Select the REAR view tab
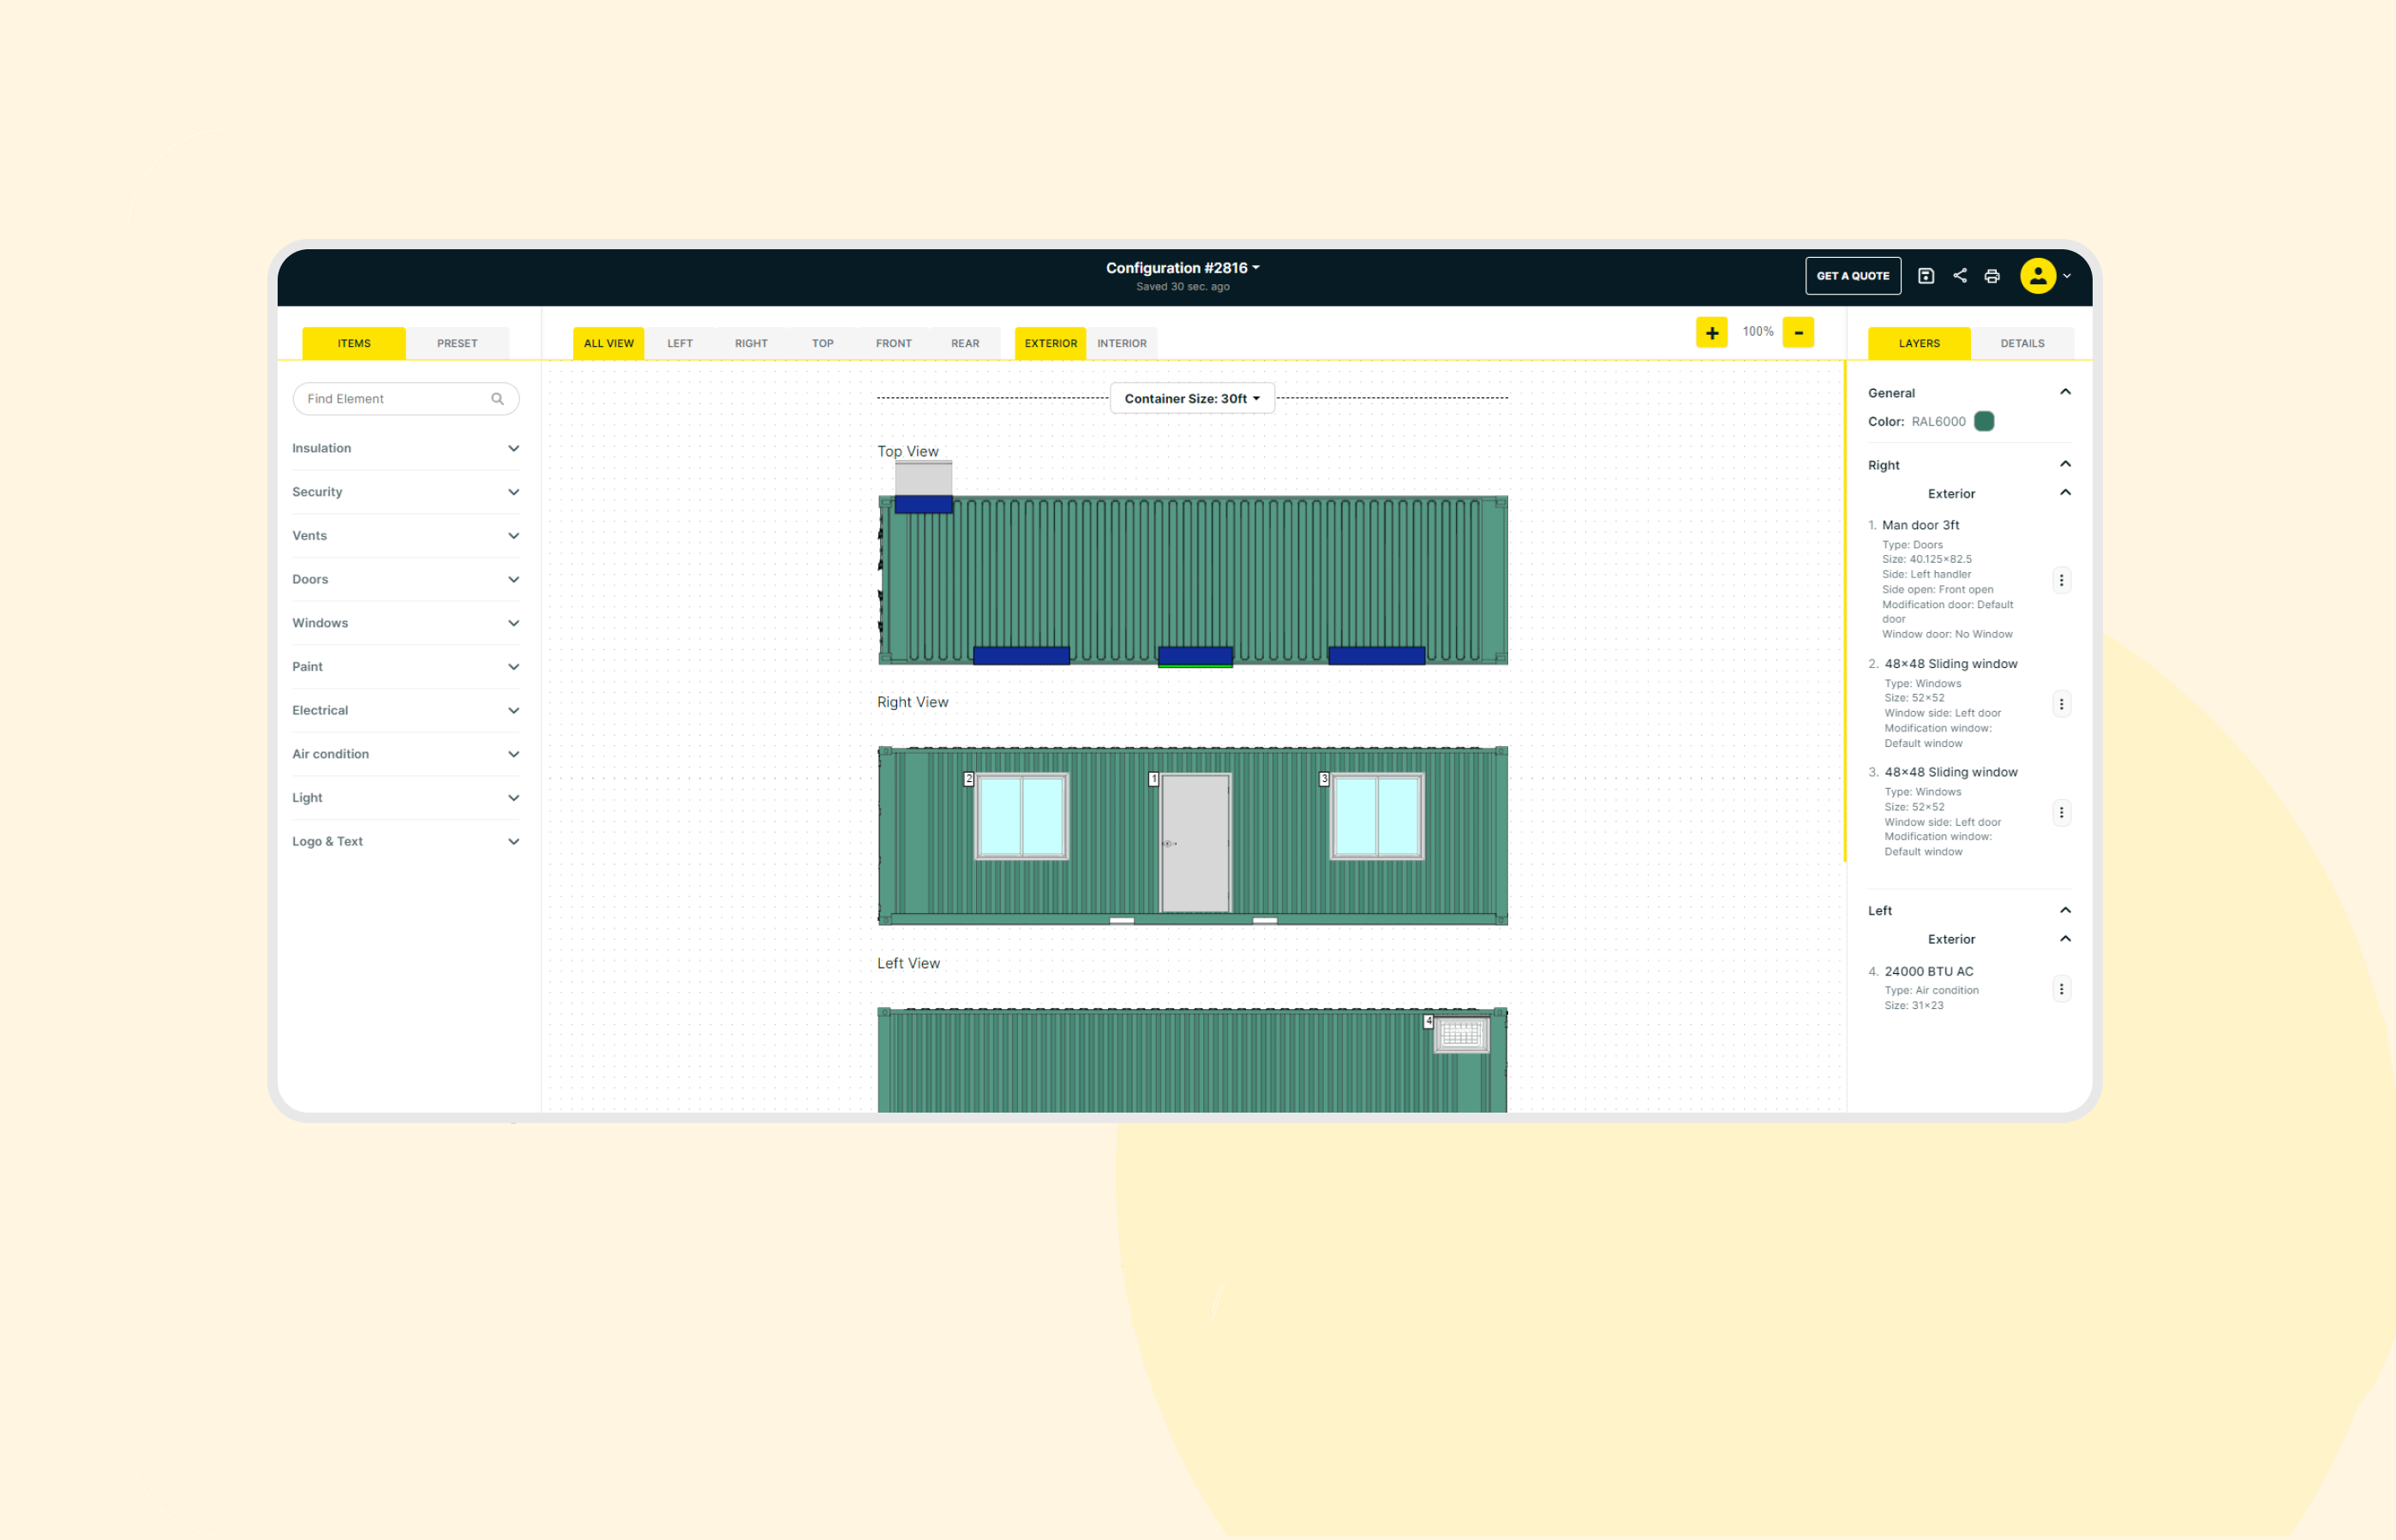This screenshot has width=2396, height=1540. click(964, 343)
